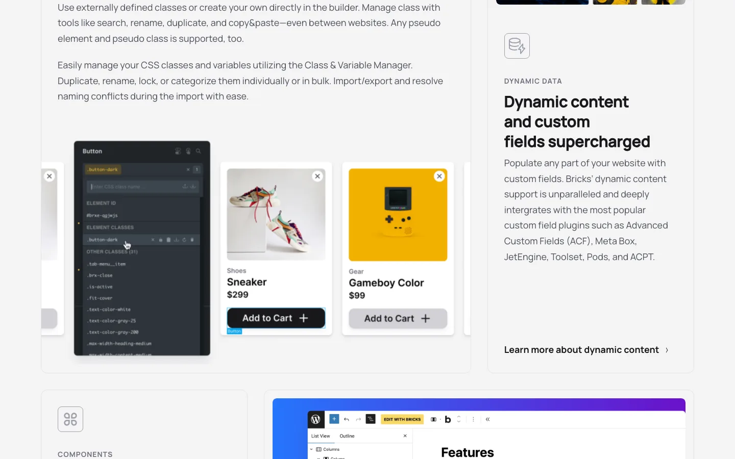735x459 pixels.
Task: Click the EDIT WITH BRICKS button
Action: (x=402, y=419)
